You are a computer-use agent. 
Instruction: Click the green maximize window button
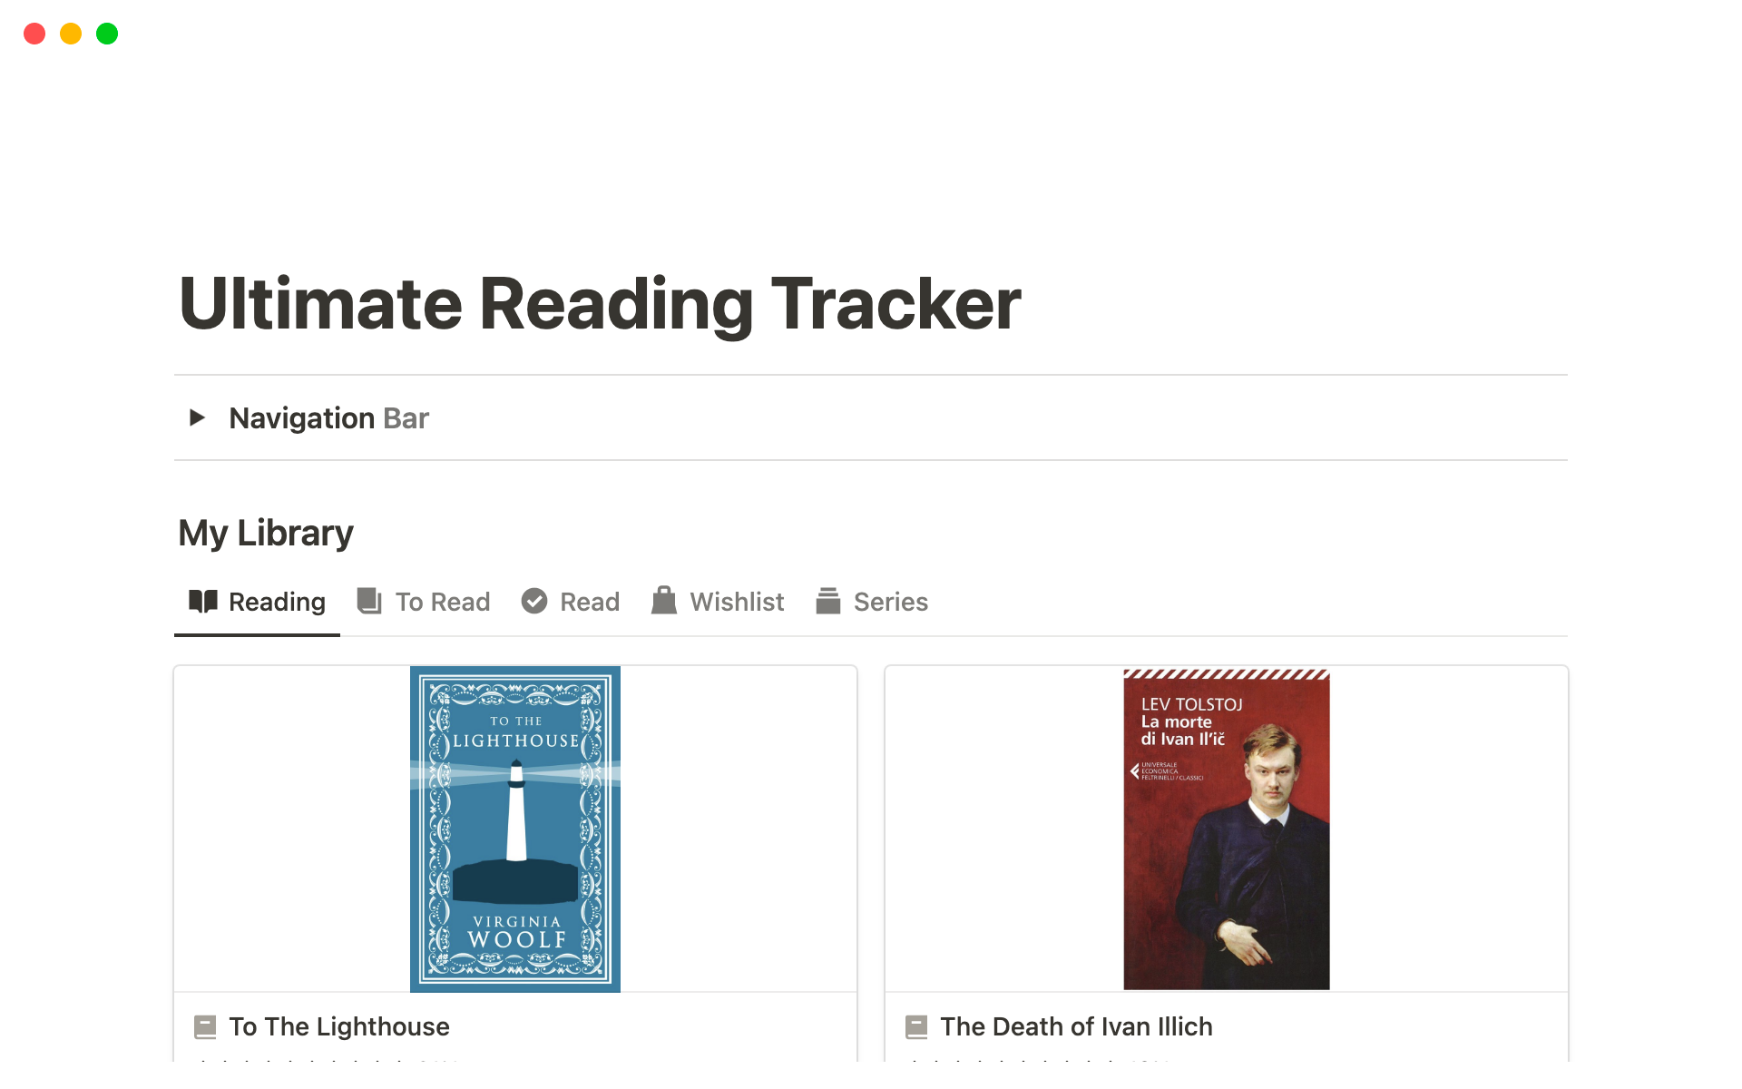107,34
